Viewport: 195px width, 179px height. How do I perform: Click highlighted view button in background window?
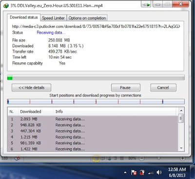(x=96, y=159)
